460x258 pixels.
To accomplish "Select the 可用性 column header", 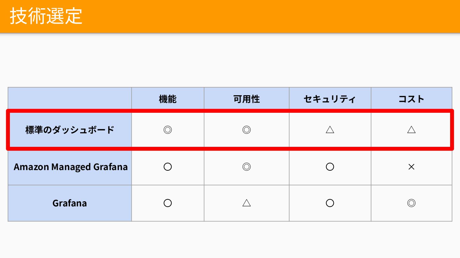I will coord(247,99).
